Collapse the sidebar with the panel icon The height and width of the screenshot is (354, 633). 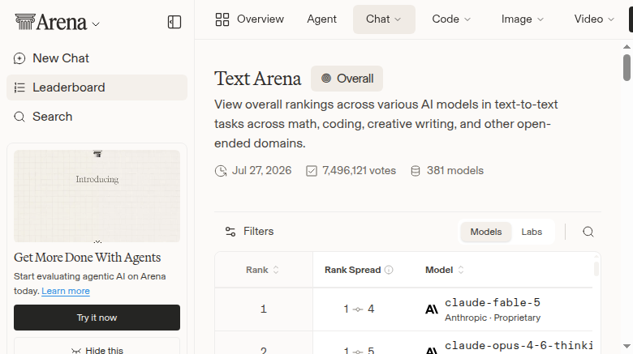pyautogui.click(x=174, y=22)
